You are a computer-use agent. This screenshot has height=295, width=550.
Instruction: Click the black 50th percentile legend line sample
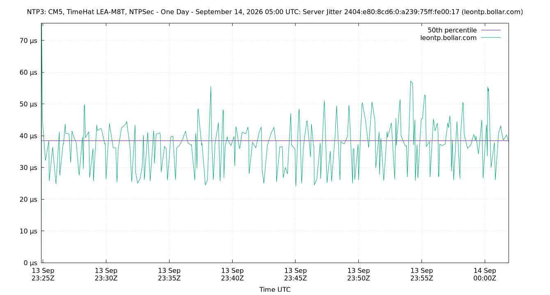point(490,30)
